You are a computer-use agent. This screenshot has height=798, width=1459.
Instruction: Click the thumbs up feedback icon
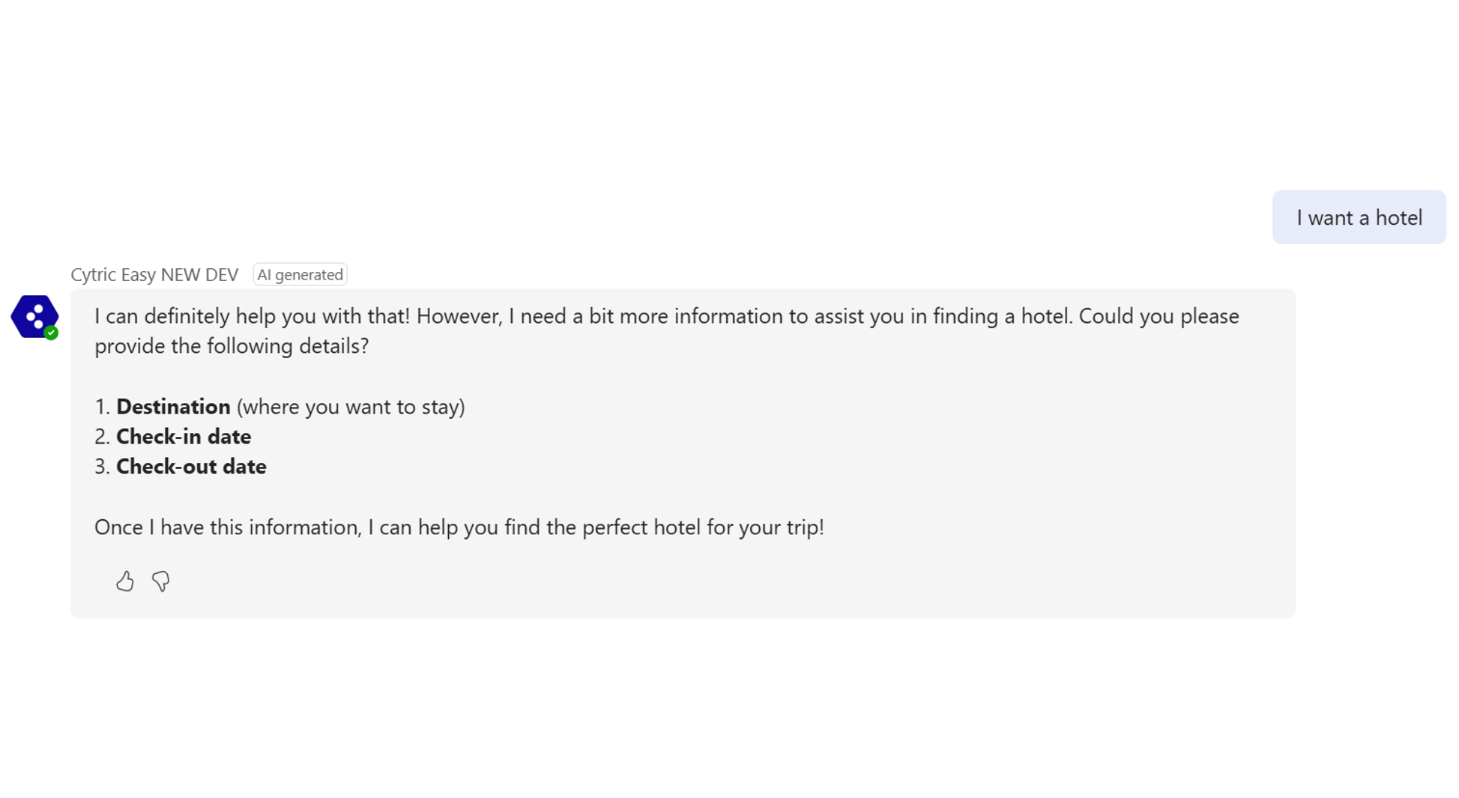(125, 581)
